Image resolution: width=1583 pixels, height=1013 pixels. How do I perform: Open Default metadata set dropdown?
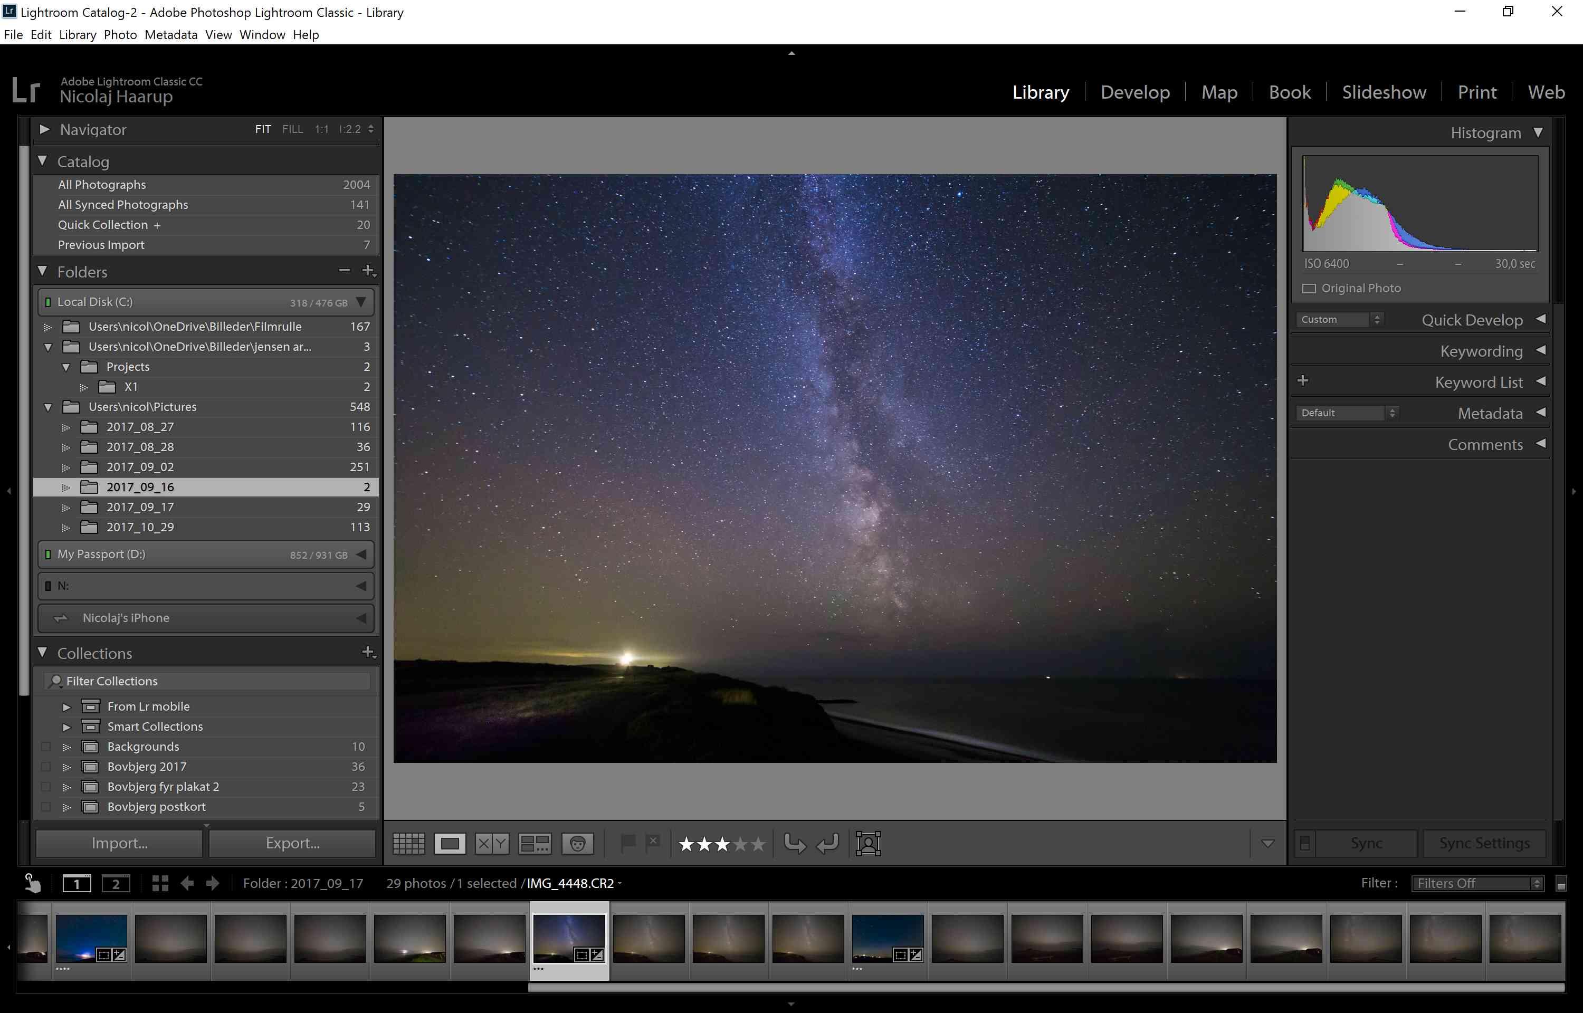[1347, 413]
